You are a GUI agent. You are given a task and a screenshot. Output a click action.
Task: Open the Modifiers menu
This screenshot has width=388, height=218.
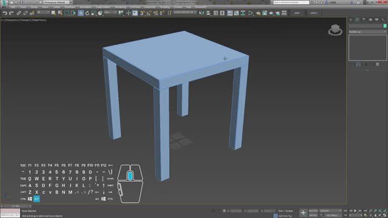pyautogui.click(x=70, y=7)
